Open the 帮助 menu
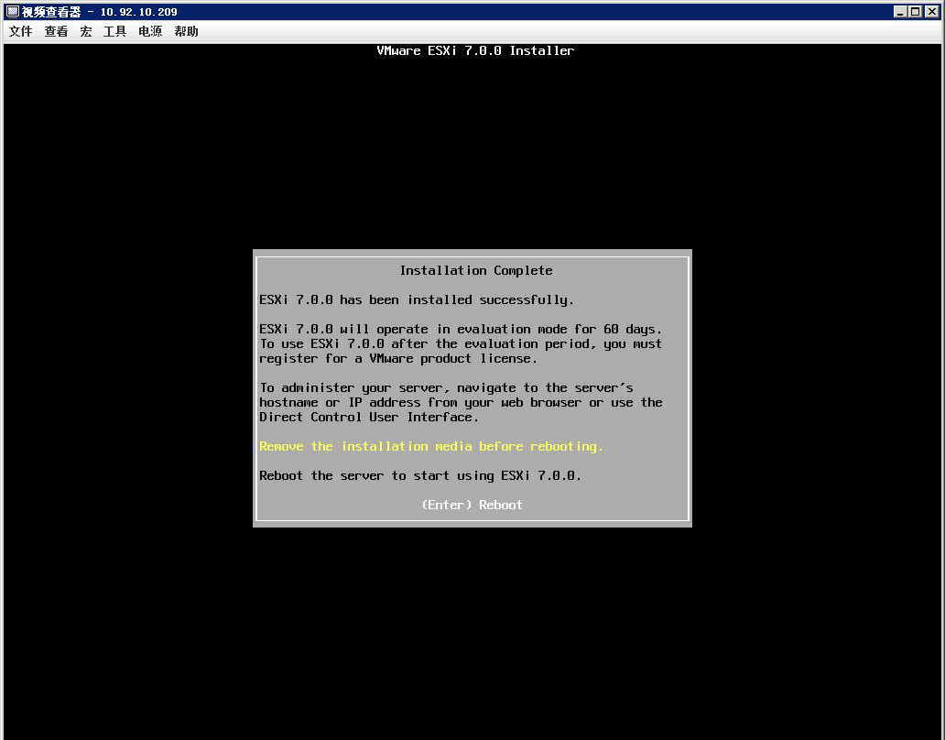Image resolution: width=945 pixels, height=740 pixels. pyautogui.click(x=186, y=31)
